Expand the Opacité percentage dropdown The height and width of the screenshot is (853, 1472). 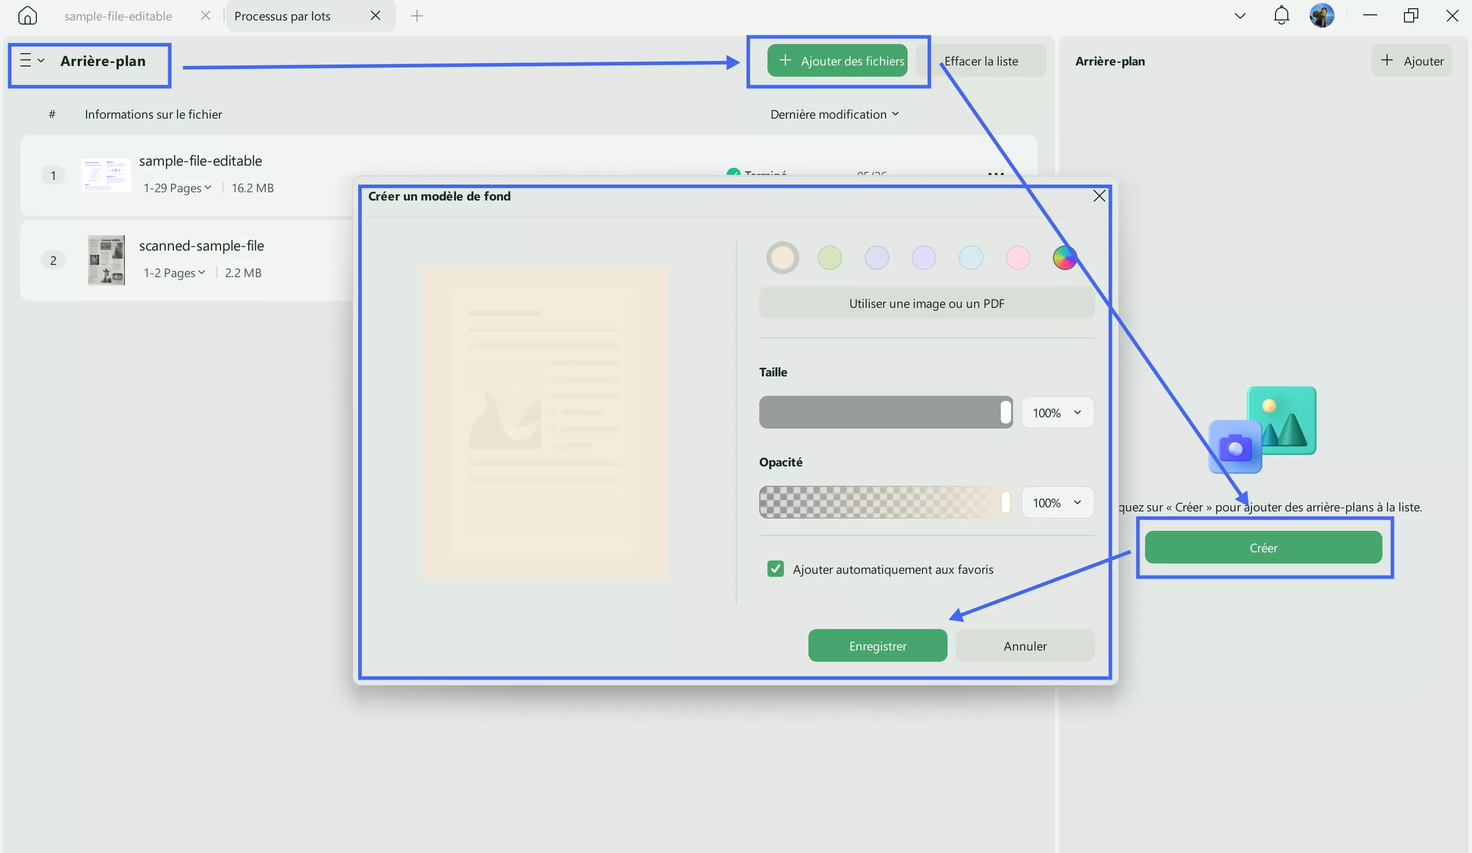(1057, 502)
